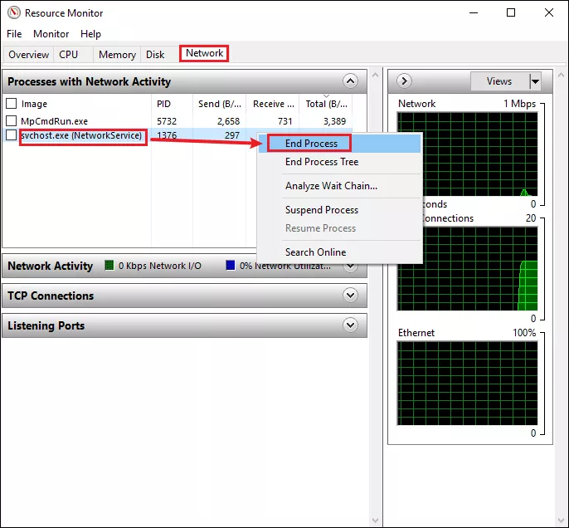Viewport: 569px width, 528px height.
Task: Click the blue Network Utilization legend swatch
Action: click(230, 265)
